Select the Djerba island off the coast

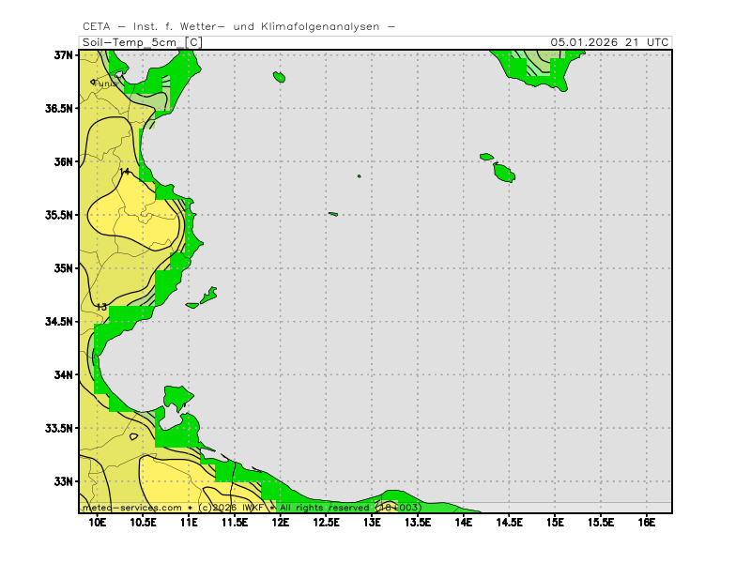point(176,397)
